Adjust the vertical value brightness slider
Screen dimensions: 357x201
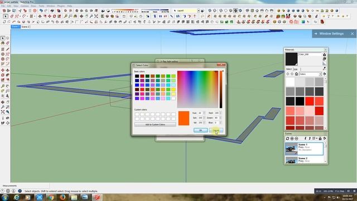(221, 89)
